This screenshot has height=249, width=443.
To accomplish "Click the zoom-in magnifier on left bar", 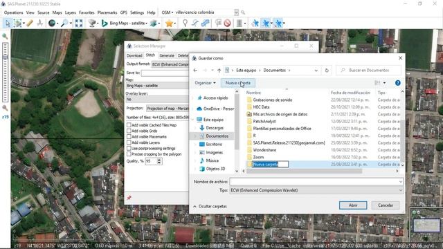I will tap(5, 36).
